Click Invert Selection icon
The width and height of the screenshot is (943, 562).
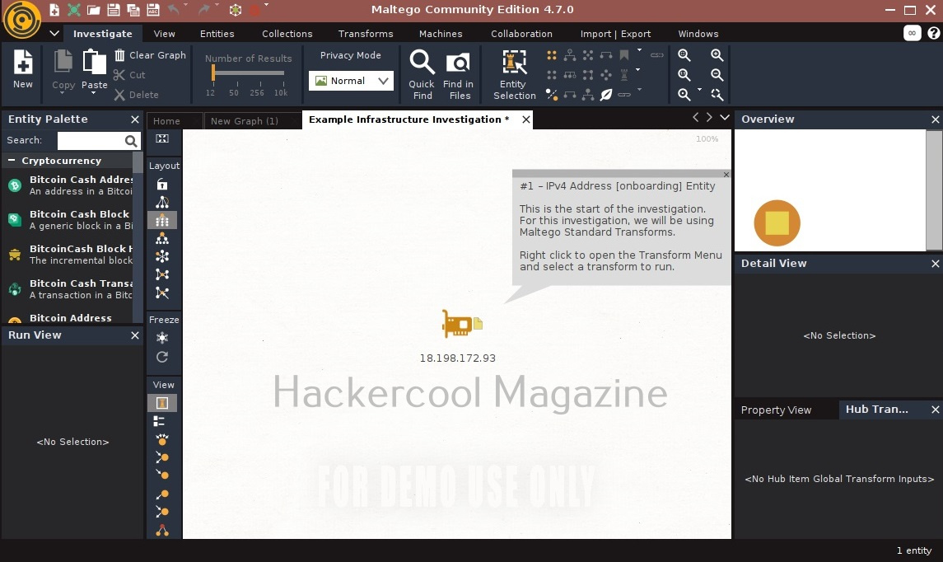(552, 95)
